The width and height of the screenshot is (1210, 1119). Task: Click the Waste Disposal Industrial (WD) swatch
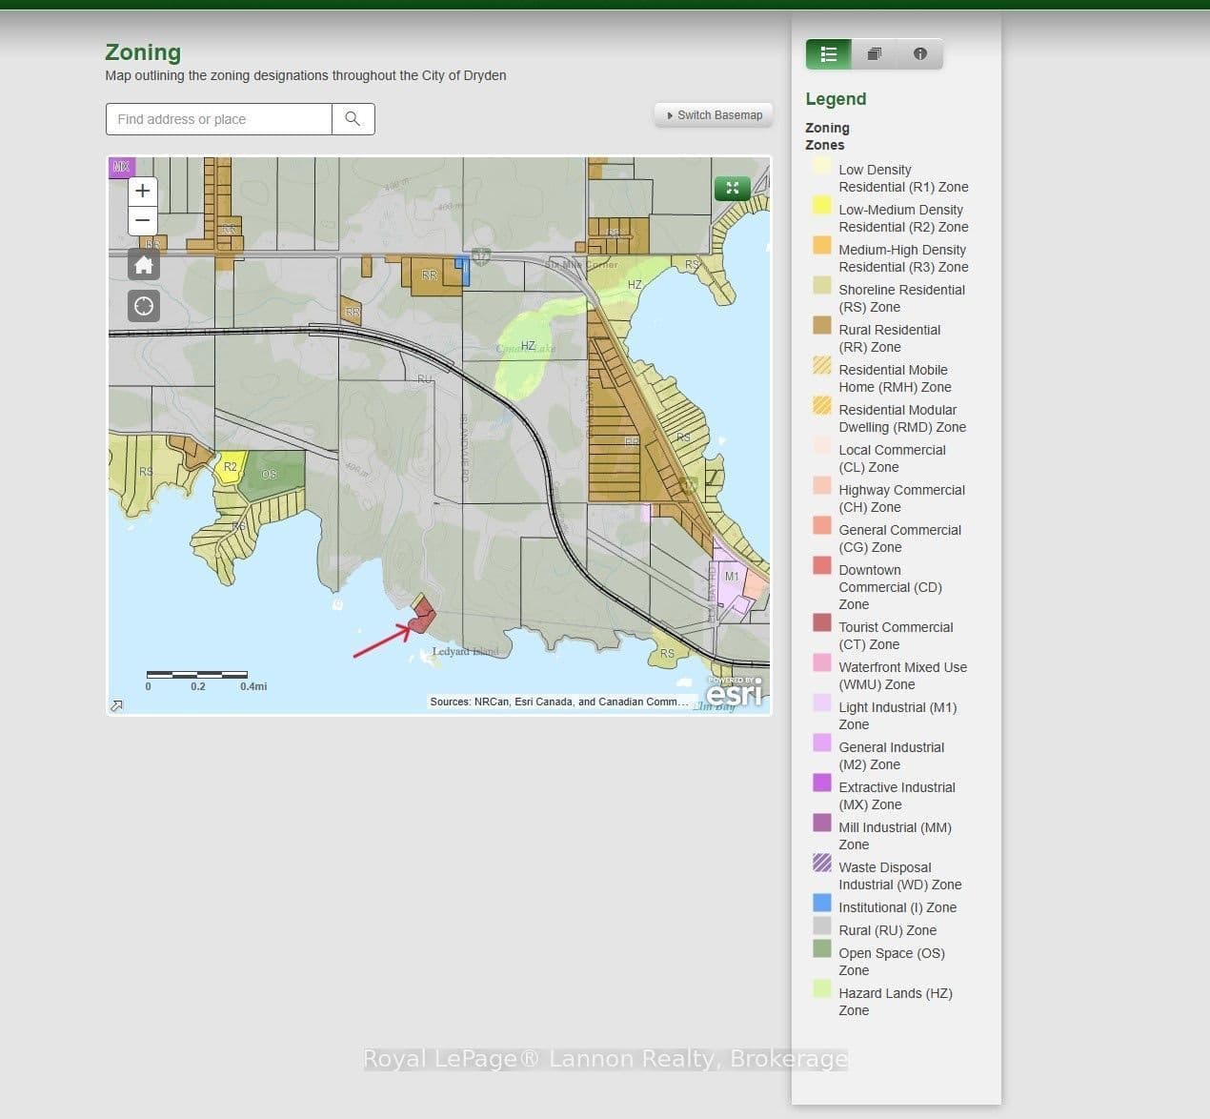click(822, 863)
